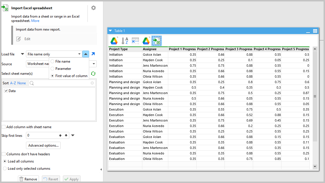This screenshot has width=325, height=183.
Task: Uncheck the Data sheet checkbox
Action: pyautogui.click(x=6, y=91)
